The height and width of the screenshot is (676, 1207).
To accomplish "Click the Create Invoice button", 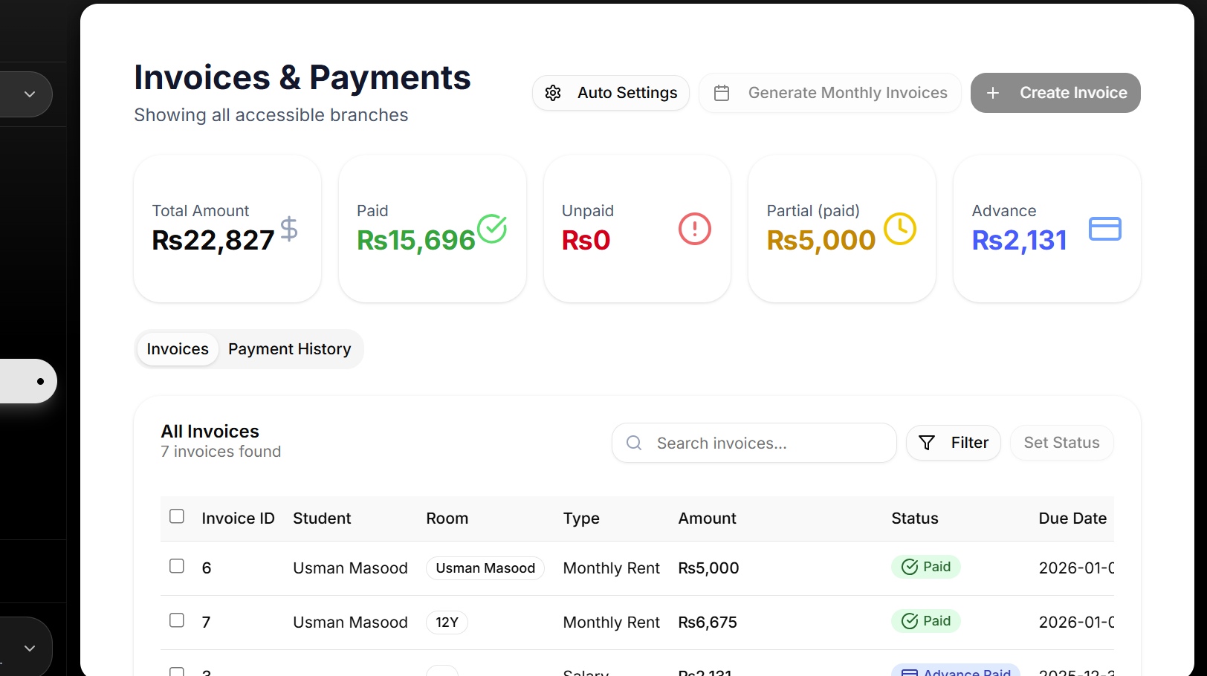I will [x=1055, y=93].
